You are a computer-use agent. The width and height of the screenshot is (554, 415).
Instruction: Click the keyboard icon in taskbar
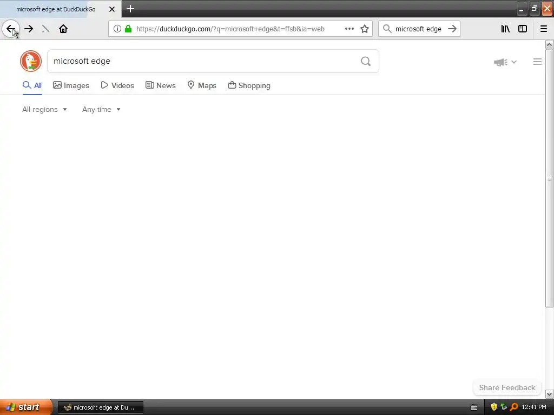(x=474, y=407)
